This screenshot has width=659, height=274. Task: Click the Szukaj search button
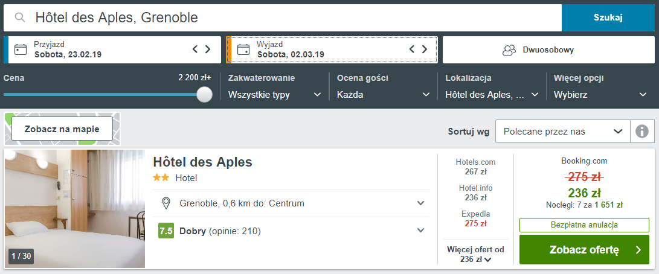[x=608, y=18]
